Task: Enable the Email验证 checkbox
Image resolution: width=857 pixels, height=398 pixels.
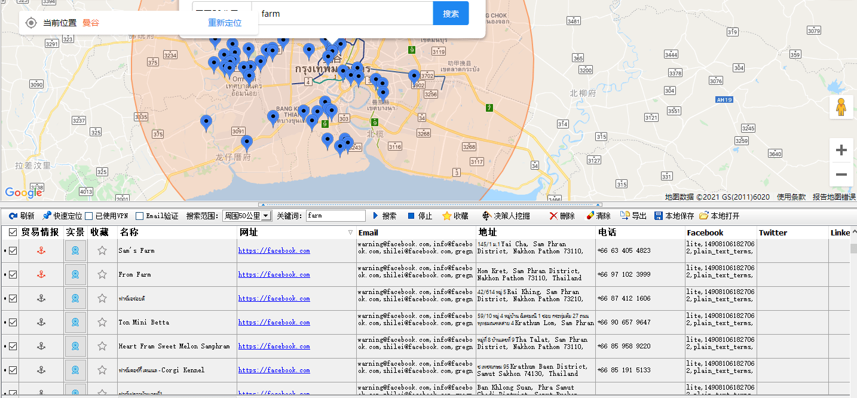Action: click(140, 216)
